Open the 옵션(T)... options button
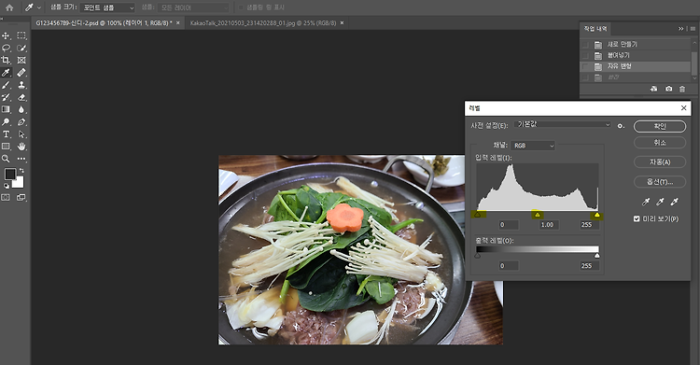The width and height of the screenshot is (700, 365). [660, 181]
